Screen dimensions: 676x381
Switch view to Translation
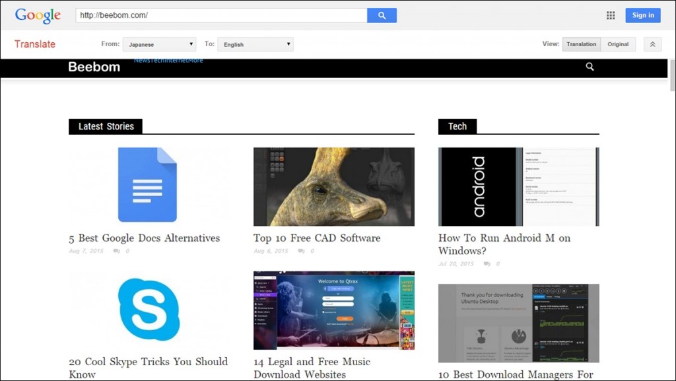[581, 44]
